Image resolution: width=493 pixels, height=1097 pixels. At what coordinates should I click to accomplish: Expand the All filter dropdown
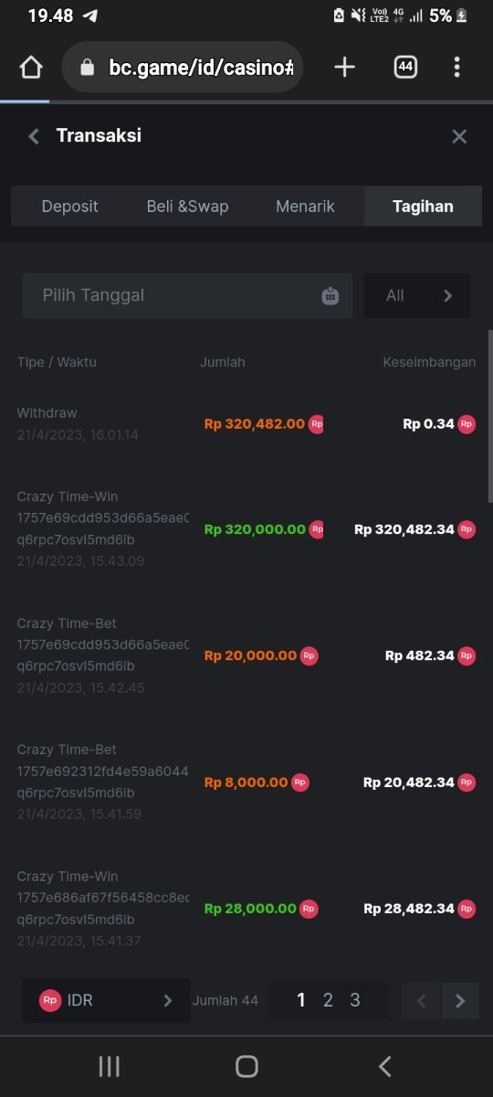417,295
